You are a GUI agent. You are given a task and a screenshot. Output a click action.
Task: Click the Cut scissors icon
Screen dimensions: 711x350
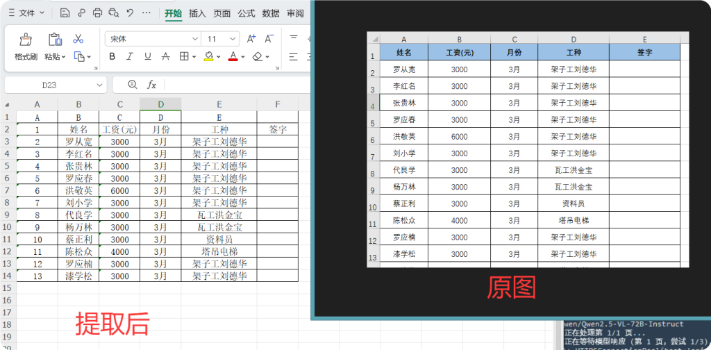coord(78,39)
